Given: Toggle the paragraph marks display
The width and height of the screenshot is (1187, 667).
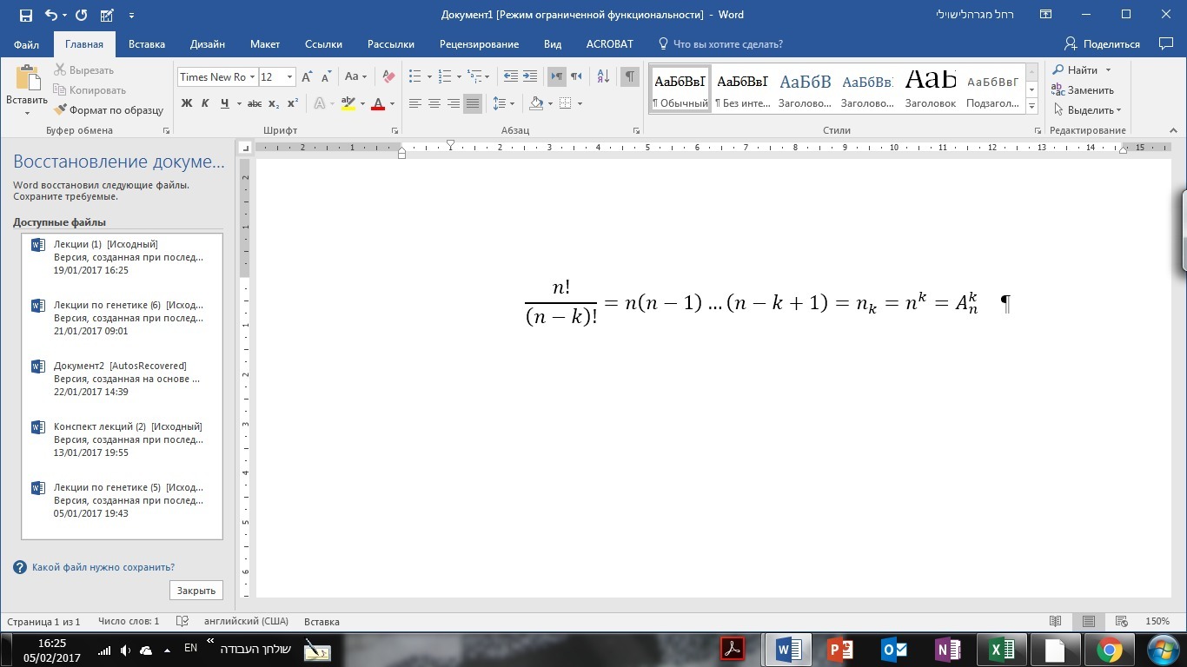Looking at the screenshot, I should [x=629, y=76].
